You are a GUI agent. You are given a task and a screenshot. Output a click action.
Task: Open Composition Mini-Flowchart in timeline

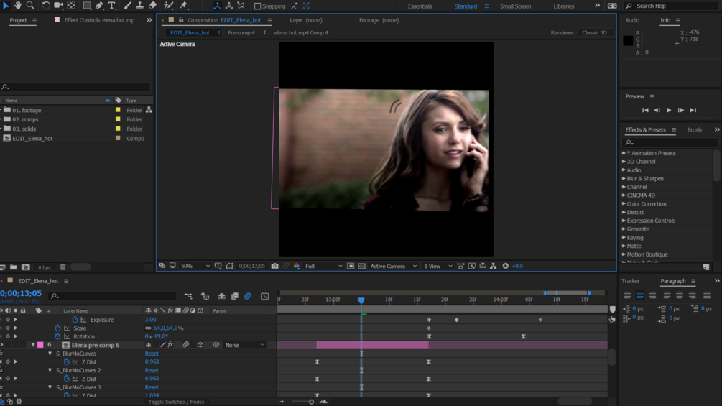coord(188,297)
